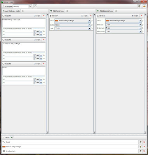The image size is (148, 155).
Task: Click the orange package icon in the Tasks list
Action: [4, 146]
